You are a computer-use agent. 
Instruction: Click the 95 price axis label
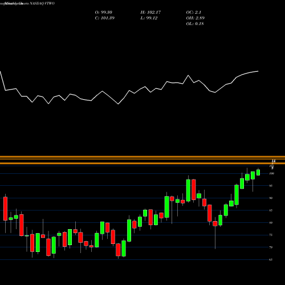(x=271, y=186)
